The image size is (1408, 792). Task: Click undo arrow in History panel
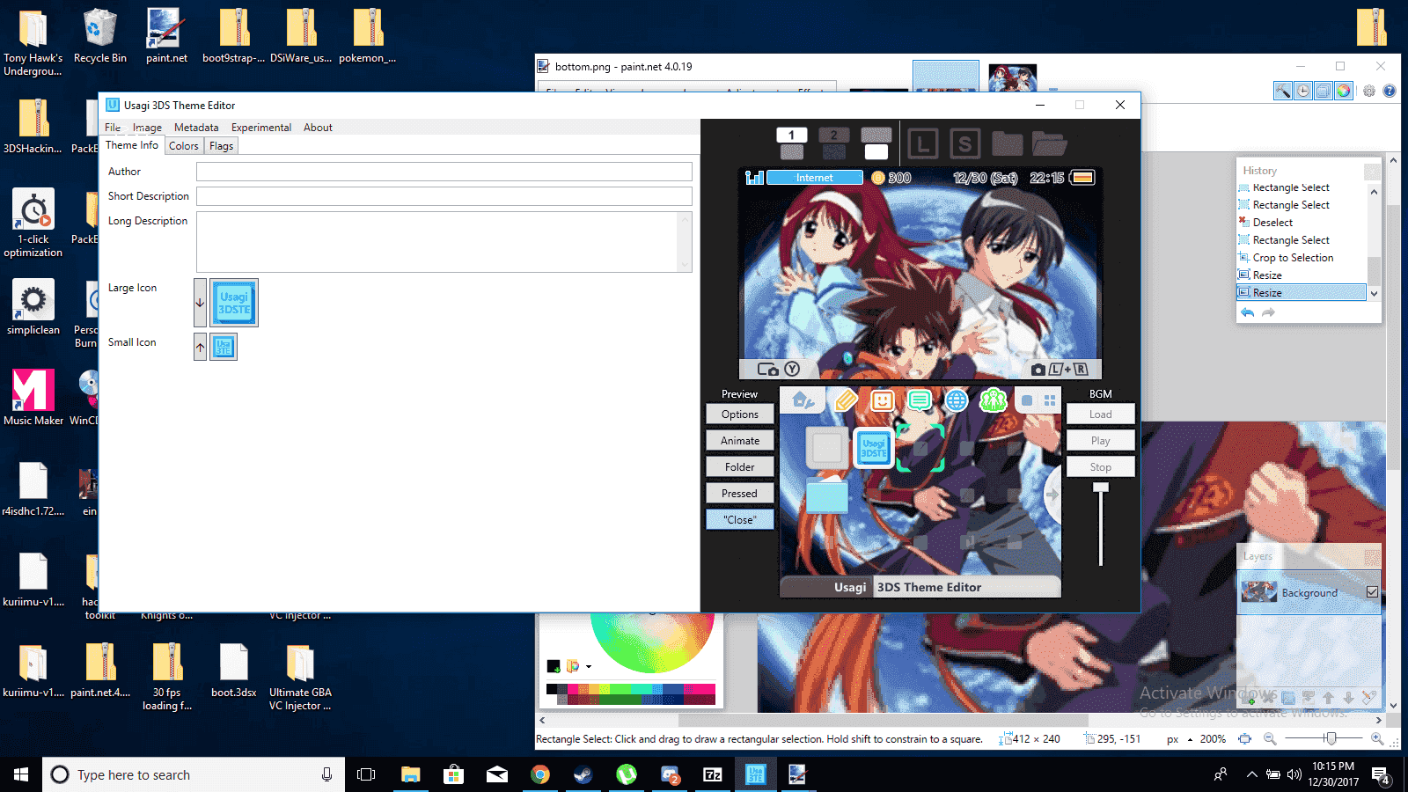[x=1247, y=312]
